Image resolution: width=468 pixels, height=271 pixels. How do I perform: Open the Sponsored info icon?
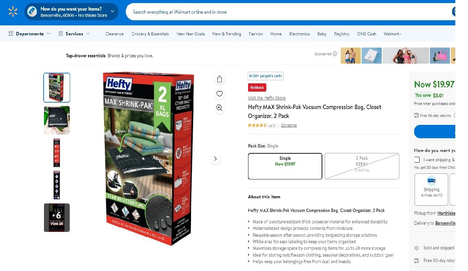(335, 54)
